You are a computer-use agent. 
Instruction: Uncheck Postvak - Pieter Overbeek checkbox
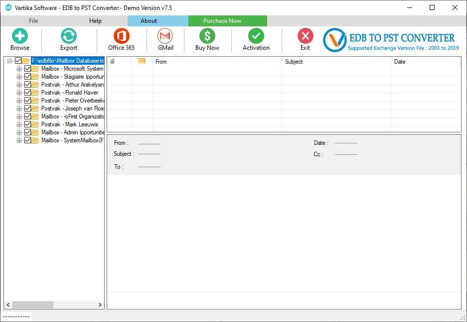[x=28, y=101]
